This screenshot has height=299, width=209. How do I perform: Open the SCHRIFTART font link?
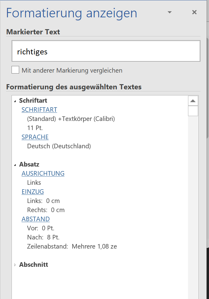point(39,110)
